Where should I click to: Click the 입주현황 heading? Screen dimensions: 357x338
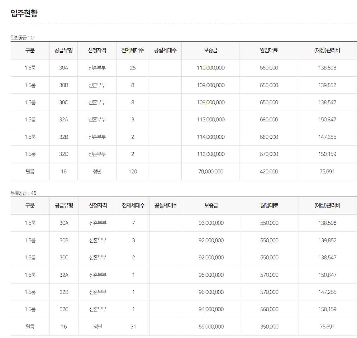click(24, 13)
